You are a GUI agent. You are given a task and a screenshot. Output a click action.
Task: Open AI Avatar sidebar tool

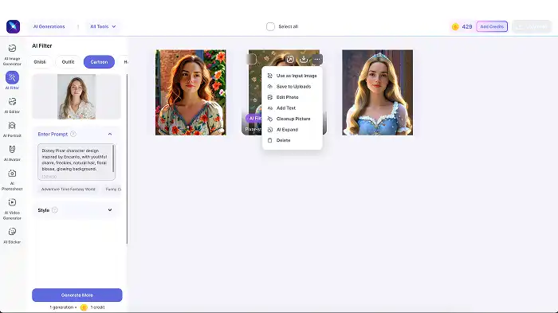point(12,153)
